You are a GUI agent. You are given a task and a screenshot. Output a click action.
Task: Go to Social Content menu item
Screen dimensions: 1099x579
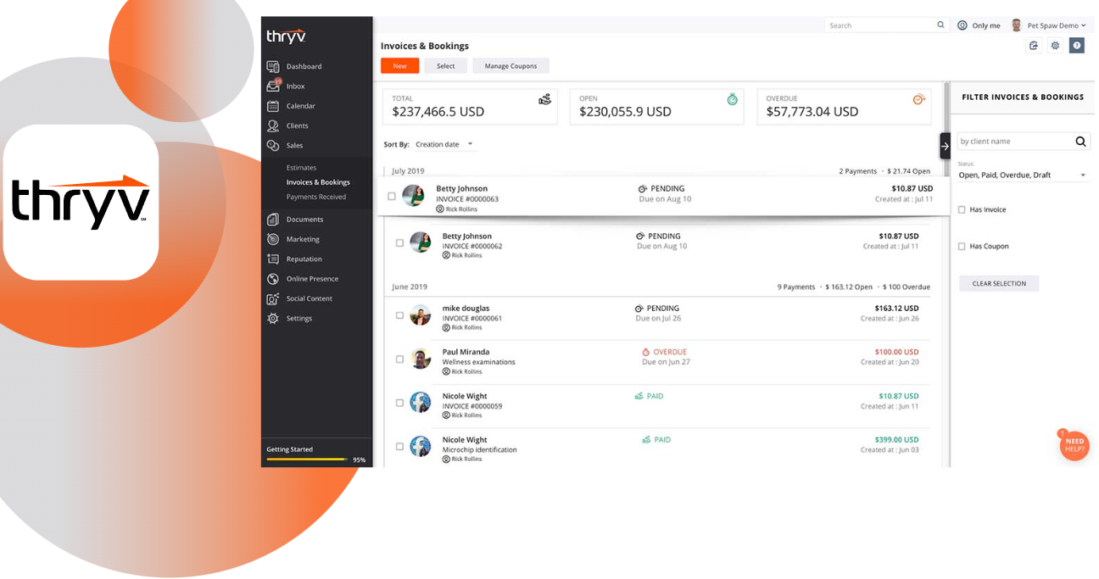point(310,298)
